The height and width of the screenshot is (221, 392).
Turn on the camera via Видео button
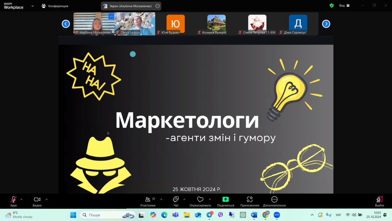[37, 201]
